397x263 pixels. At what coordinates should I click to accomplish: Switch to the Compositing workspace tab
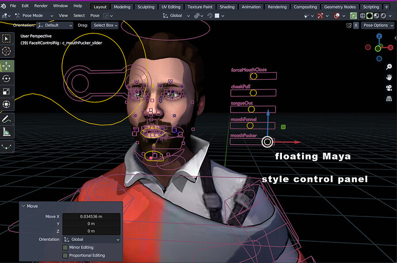coord(305,7)
